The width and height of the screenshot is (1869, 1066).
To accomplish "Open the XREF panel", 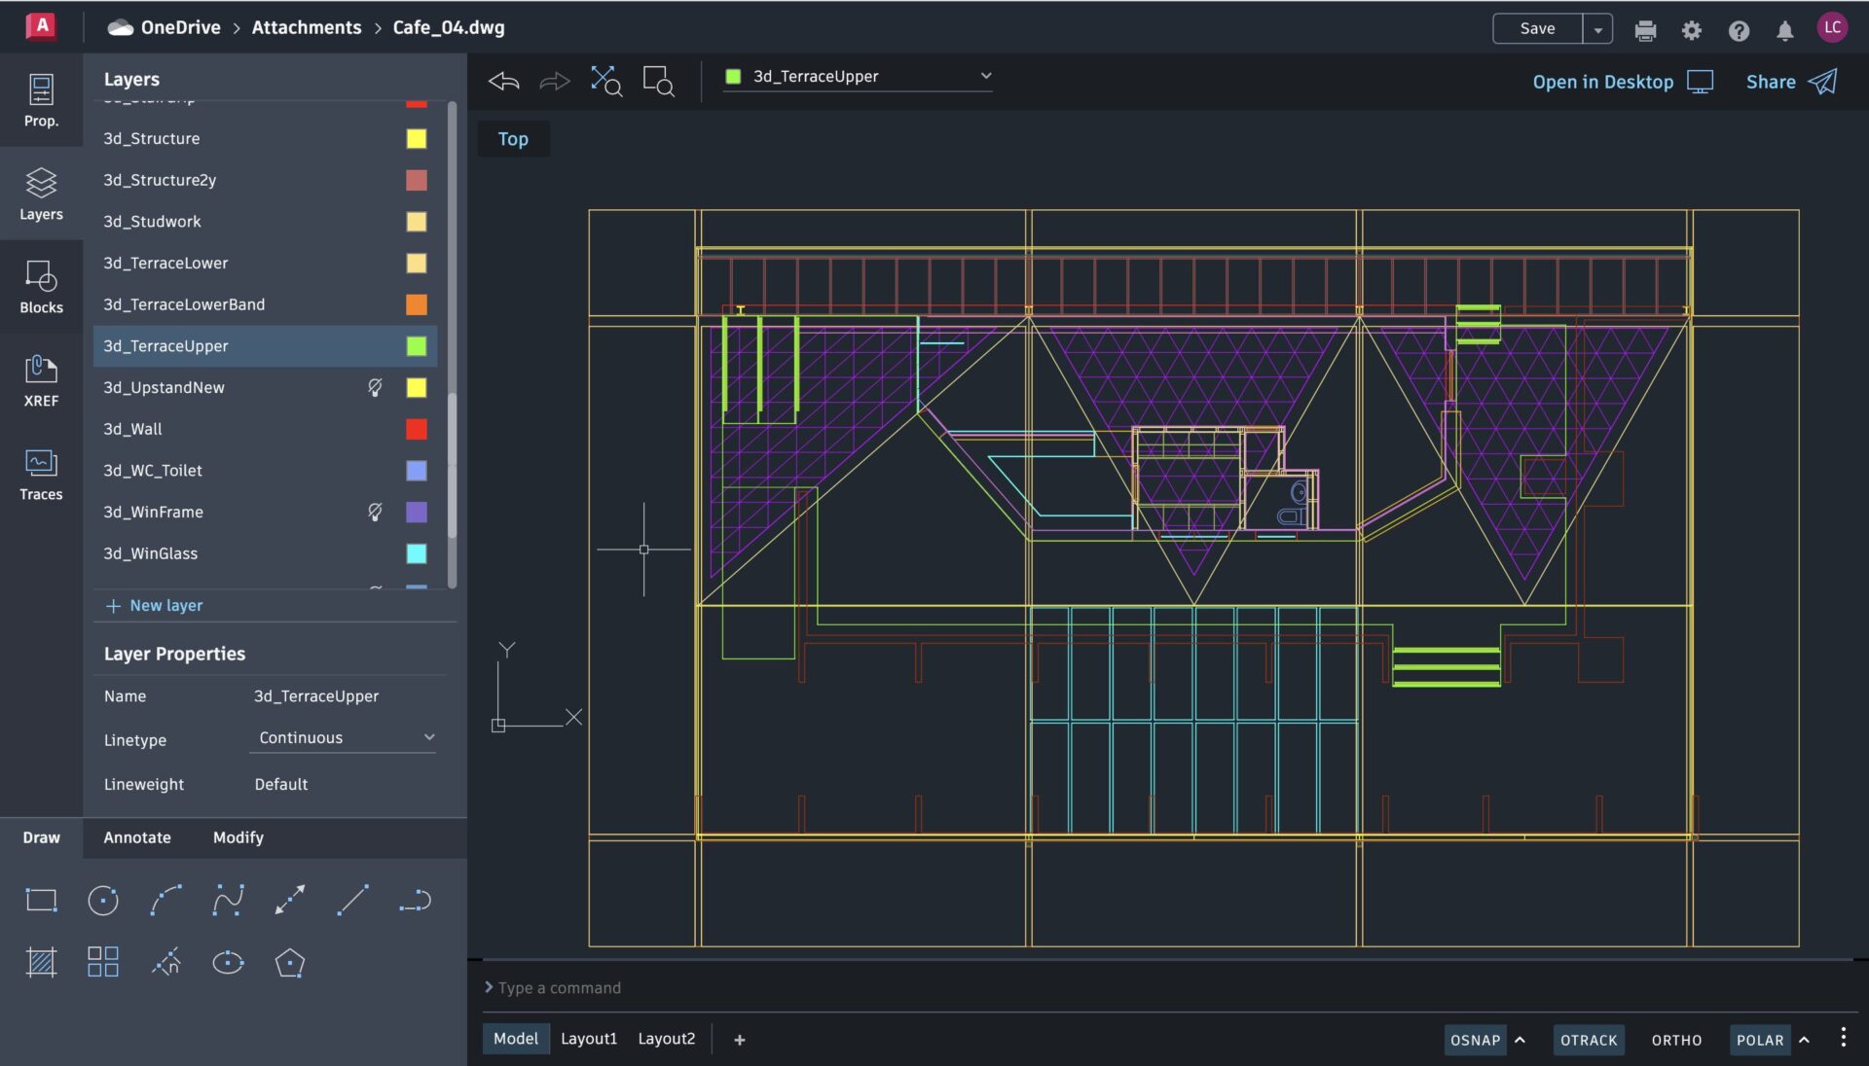I will pos(41,379).
